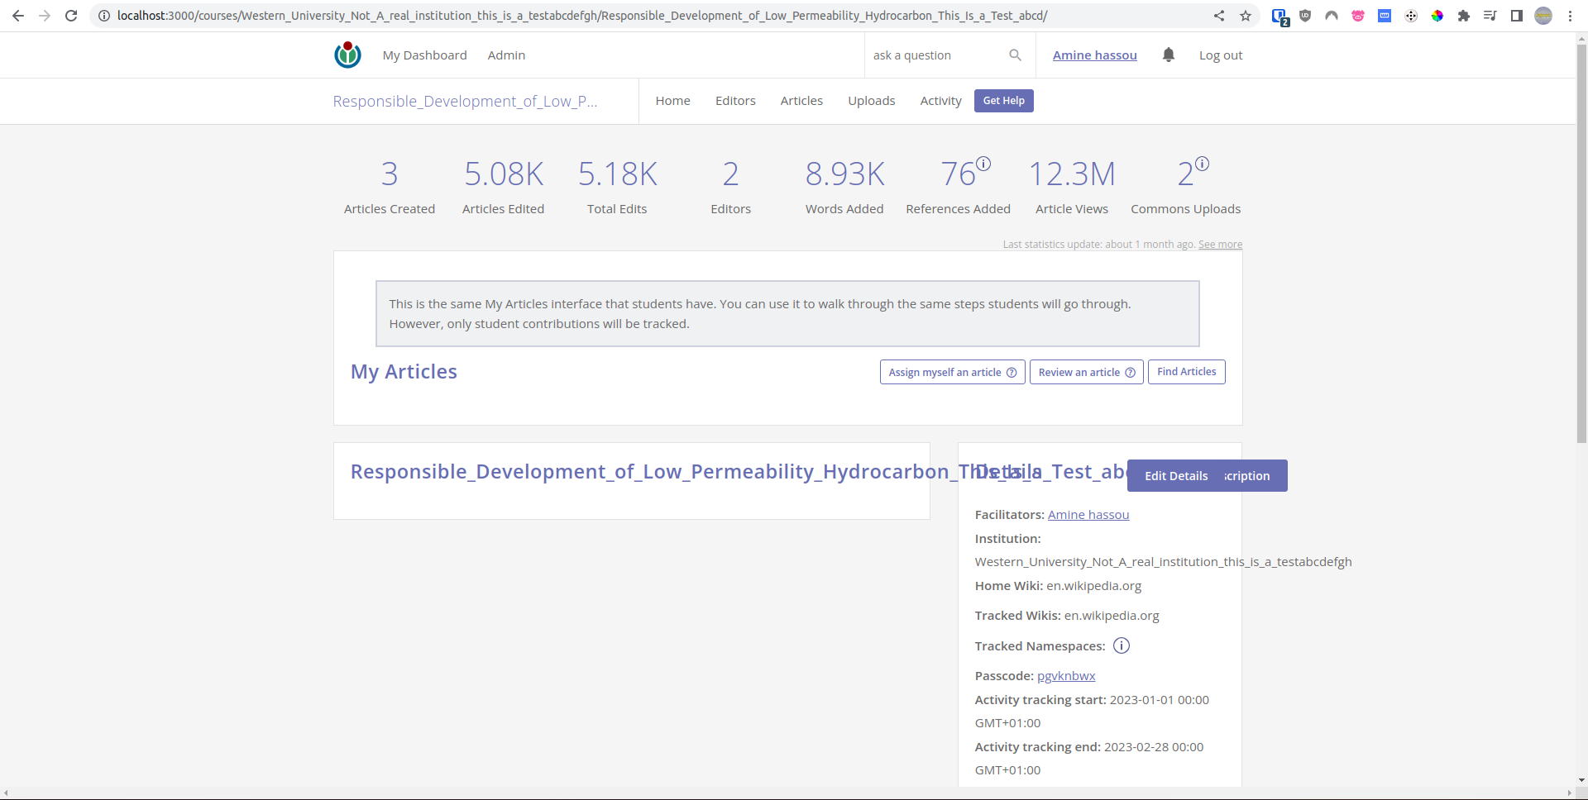
Task: Reload the page with the refresh icon
Action: (x=71, y=15)
